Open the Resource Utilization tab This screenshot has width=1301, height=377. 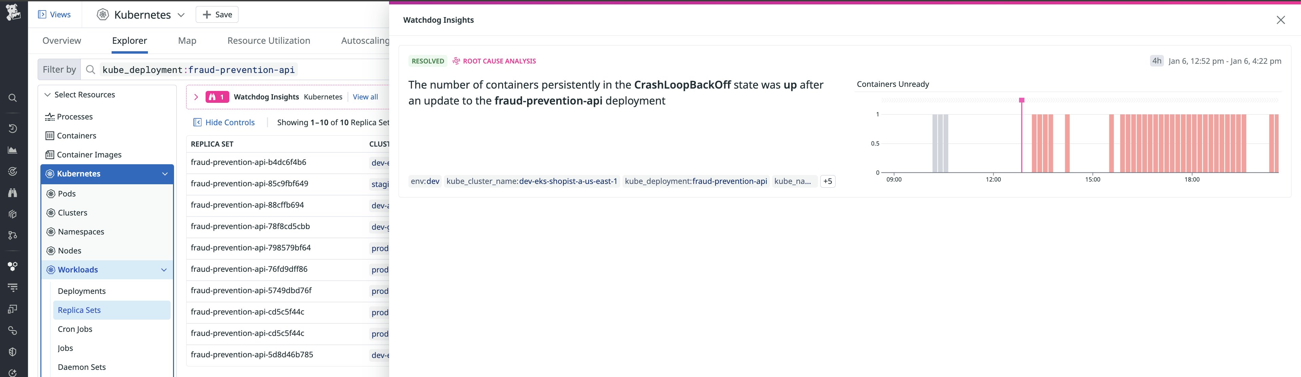(268, 40)
